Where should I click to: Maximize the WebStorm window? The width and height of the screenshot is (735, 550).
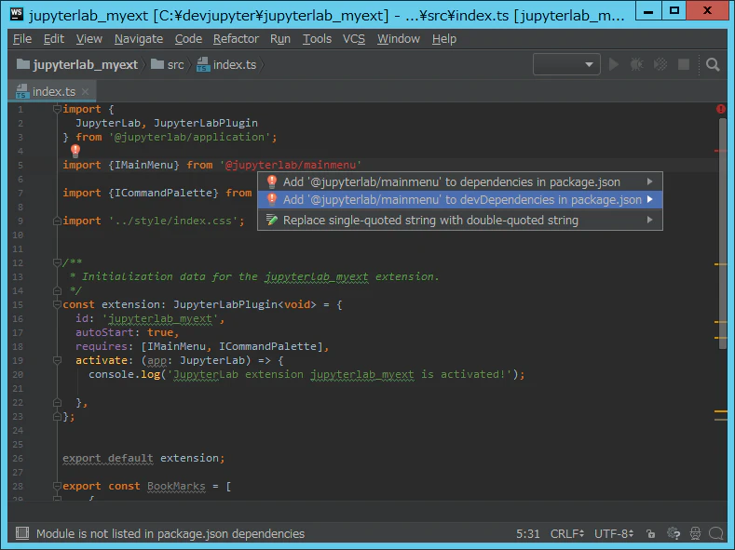tap(674, 10)
